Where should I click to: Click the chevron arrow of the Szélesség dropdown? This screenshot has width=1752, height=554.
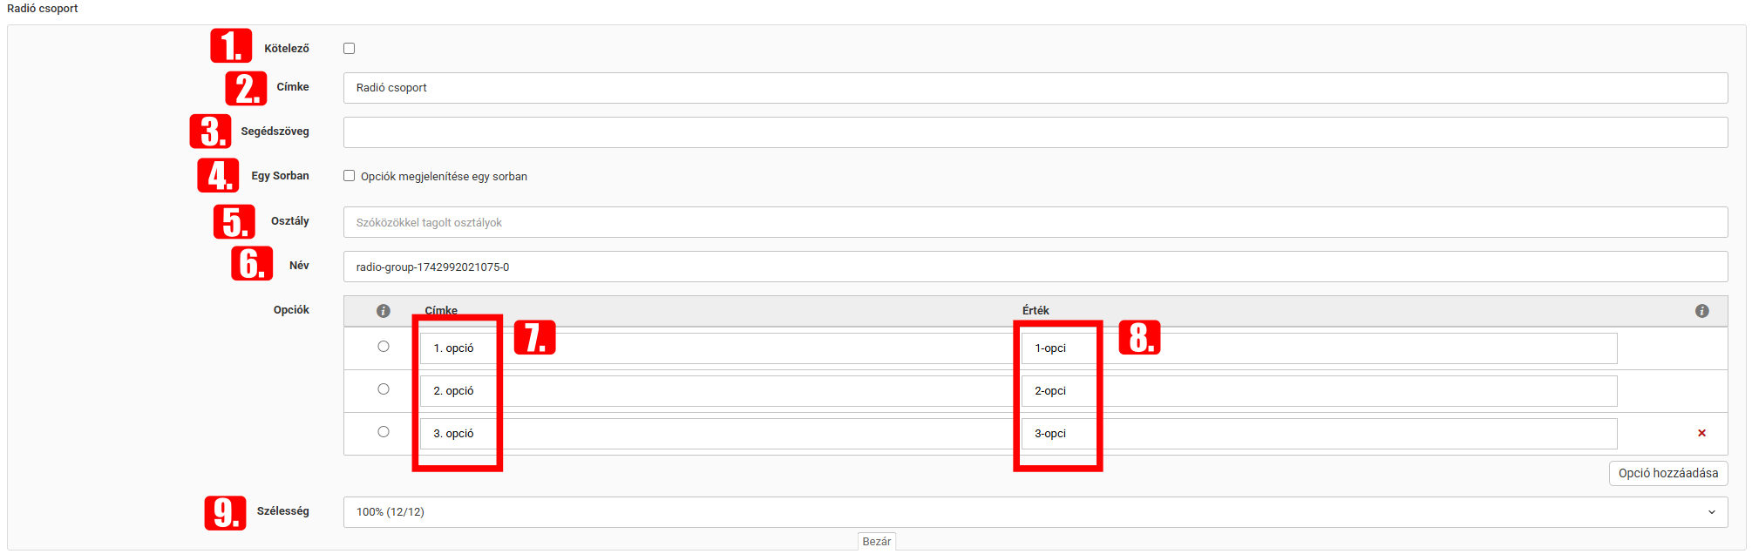click(1711, 512)
